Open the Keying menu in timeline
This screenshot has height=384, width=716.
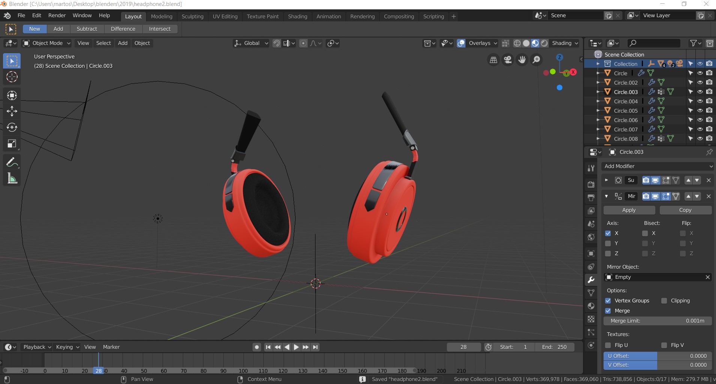[x=67, y=347]
